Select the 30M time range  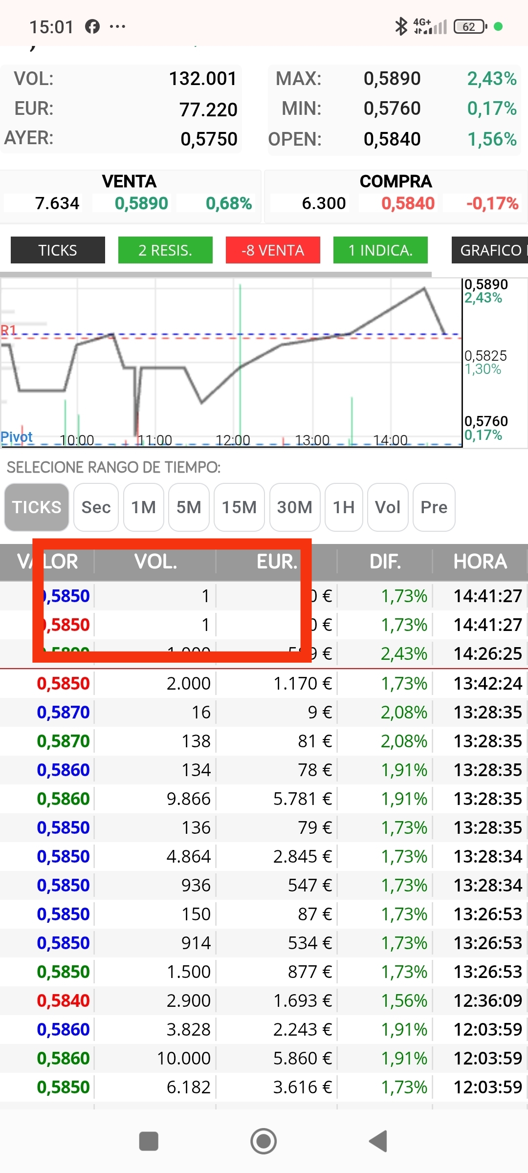coord(295,507)
